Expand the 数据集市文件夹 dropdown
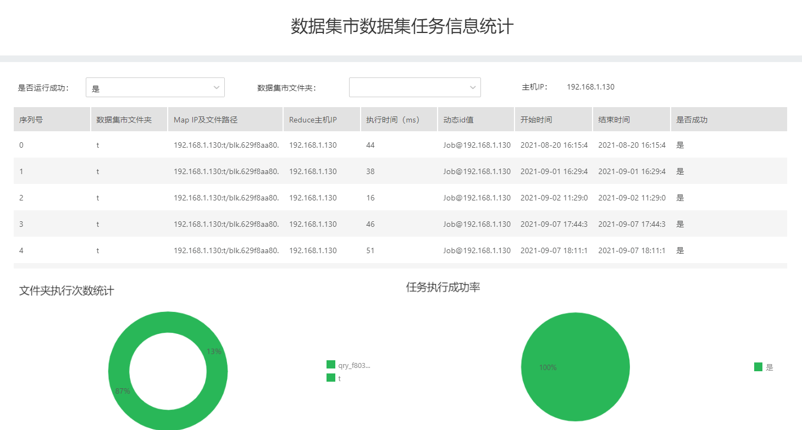This screenshot has width=802, height=430. 408,88
